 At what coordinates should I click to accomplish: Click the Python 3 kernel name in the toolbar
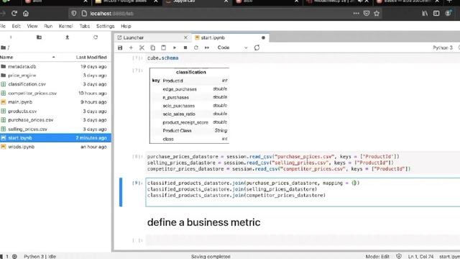pos(443,47)
